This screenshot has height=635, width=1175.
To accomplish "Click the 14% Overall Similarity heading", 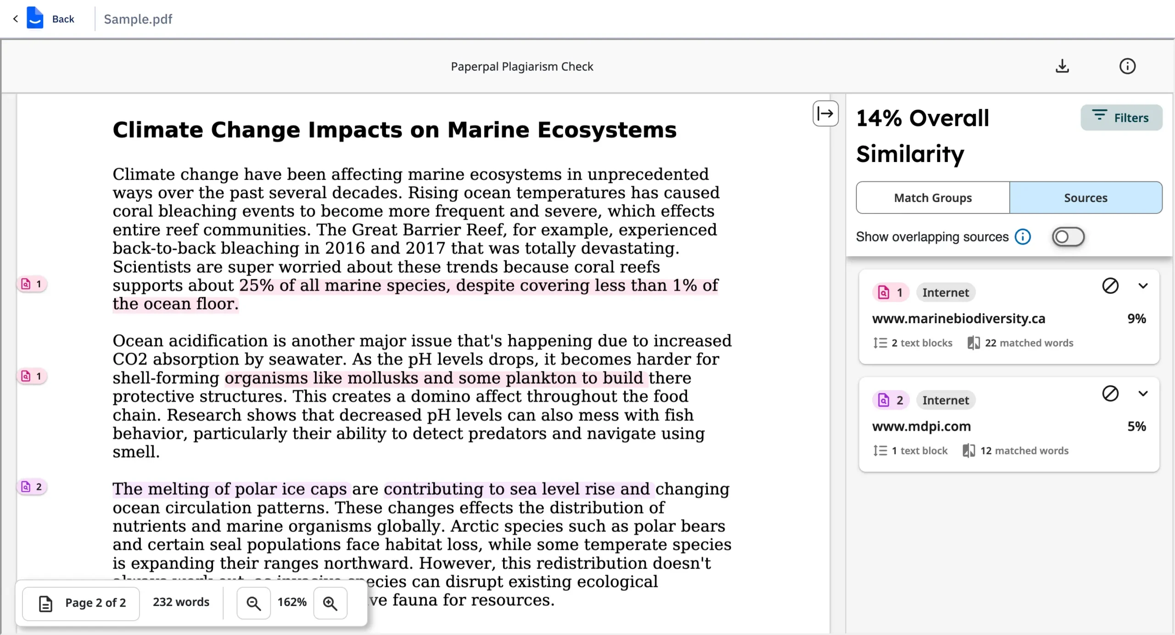I will (923, 136).
